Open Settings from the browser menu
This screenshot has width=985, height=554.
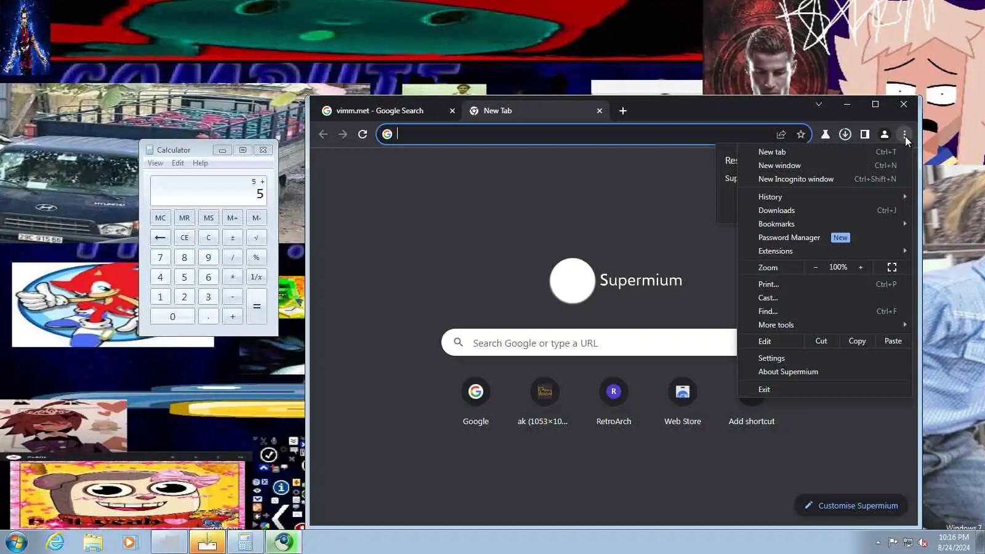click(825, 358)
